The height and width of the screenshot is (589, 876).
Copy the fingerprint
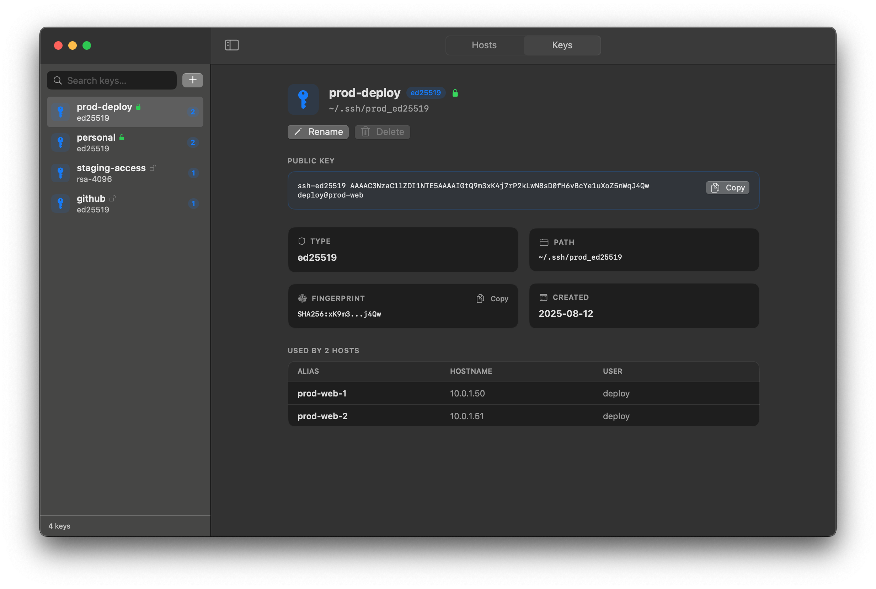(x=492, y=299)
